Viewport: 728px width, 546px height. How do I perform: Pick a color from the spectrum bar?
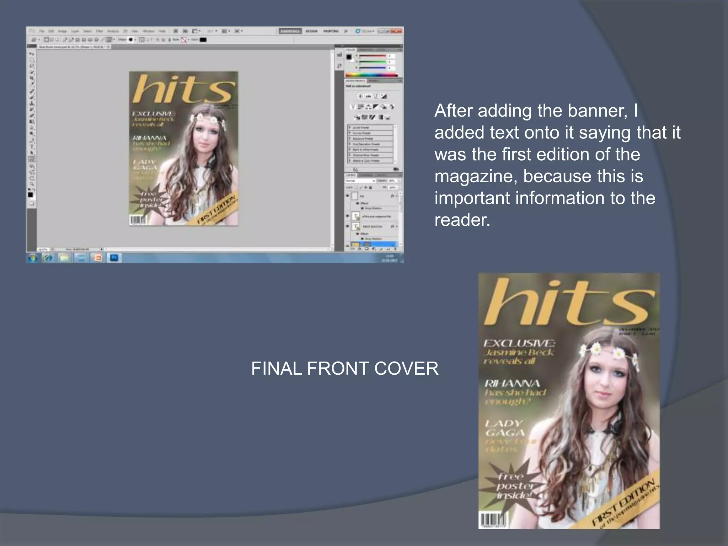coord(372,75)
